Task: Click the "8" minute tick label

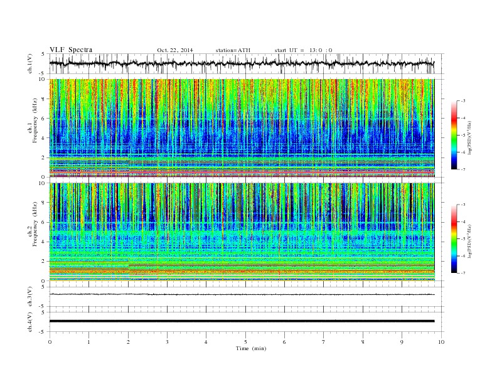Action: point(363,342)
